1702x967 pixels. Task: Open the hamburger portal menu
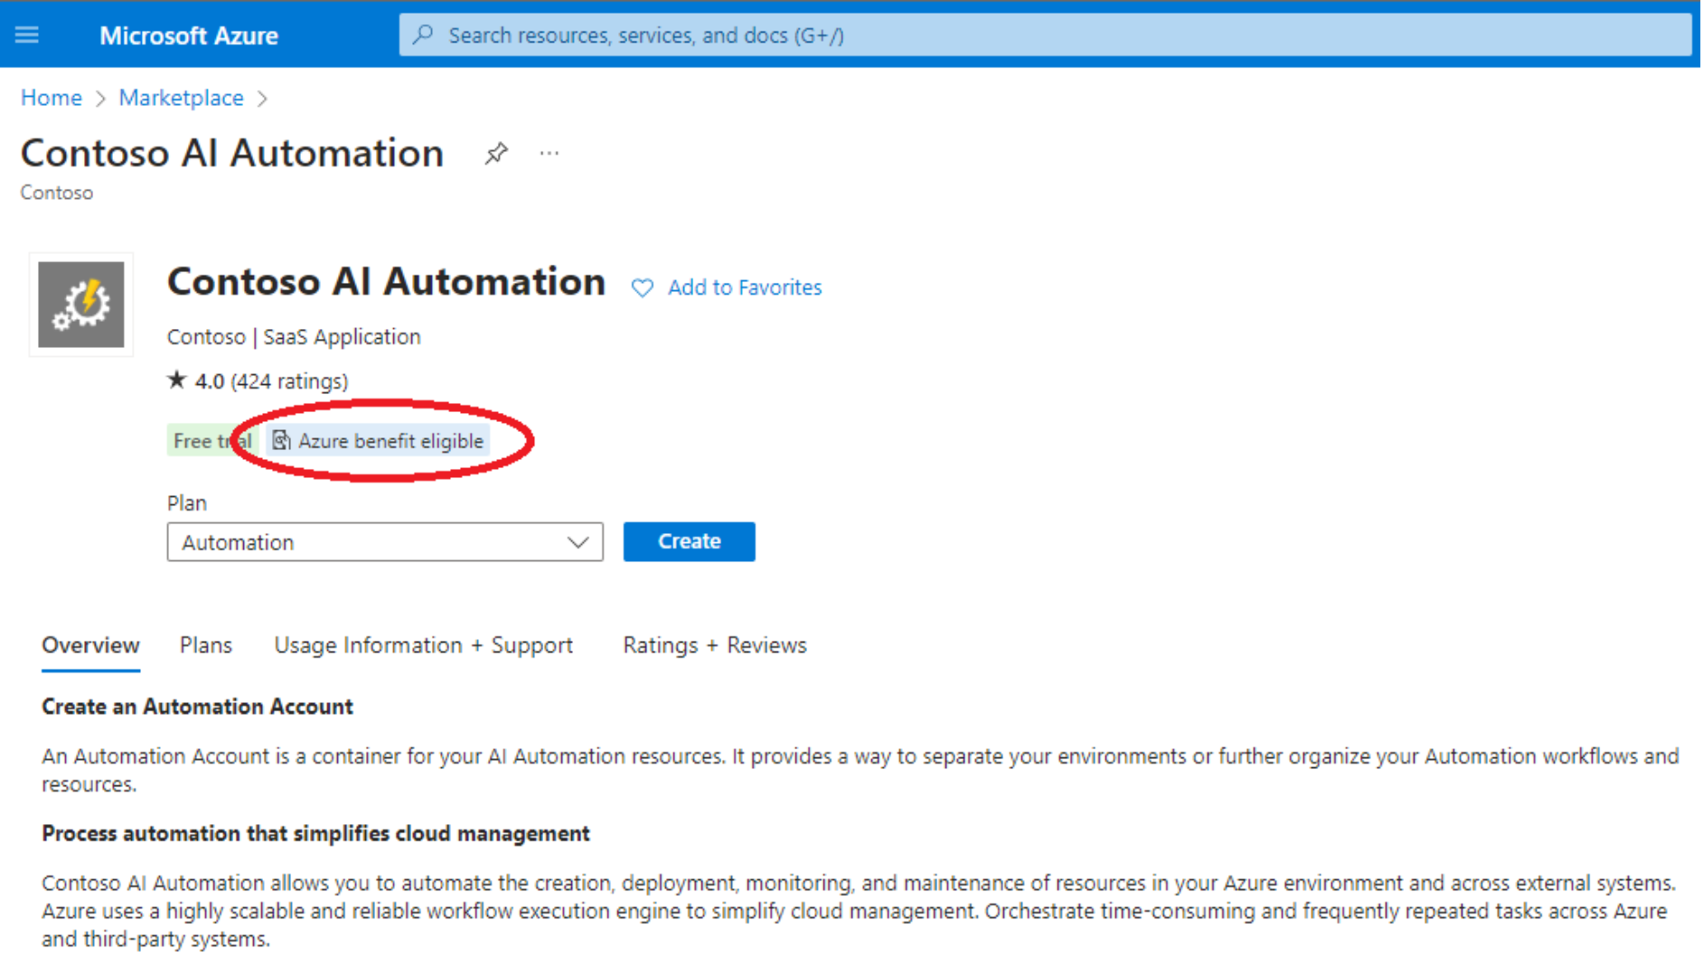point(27,35)
